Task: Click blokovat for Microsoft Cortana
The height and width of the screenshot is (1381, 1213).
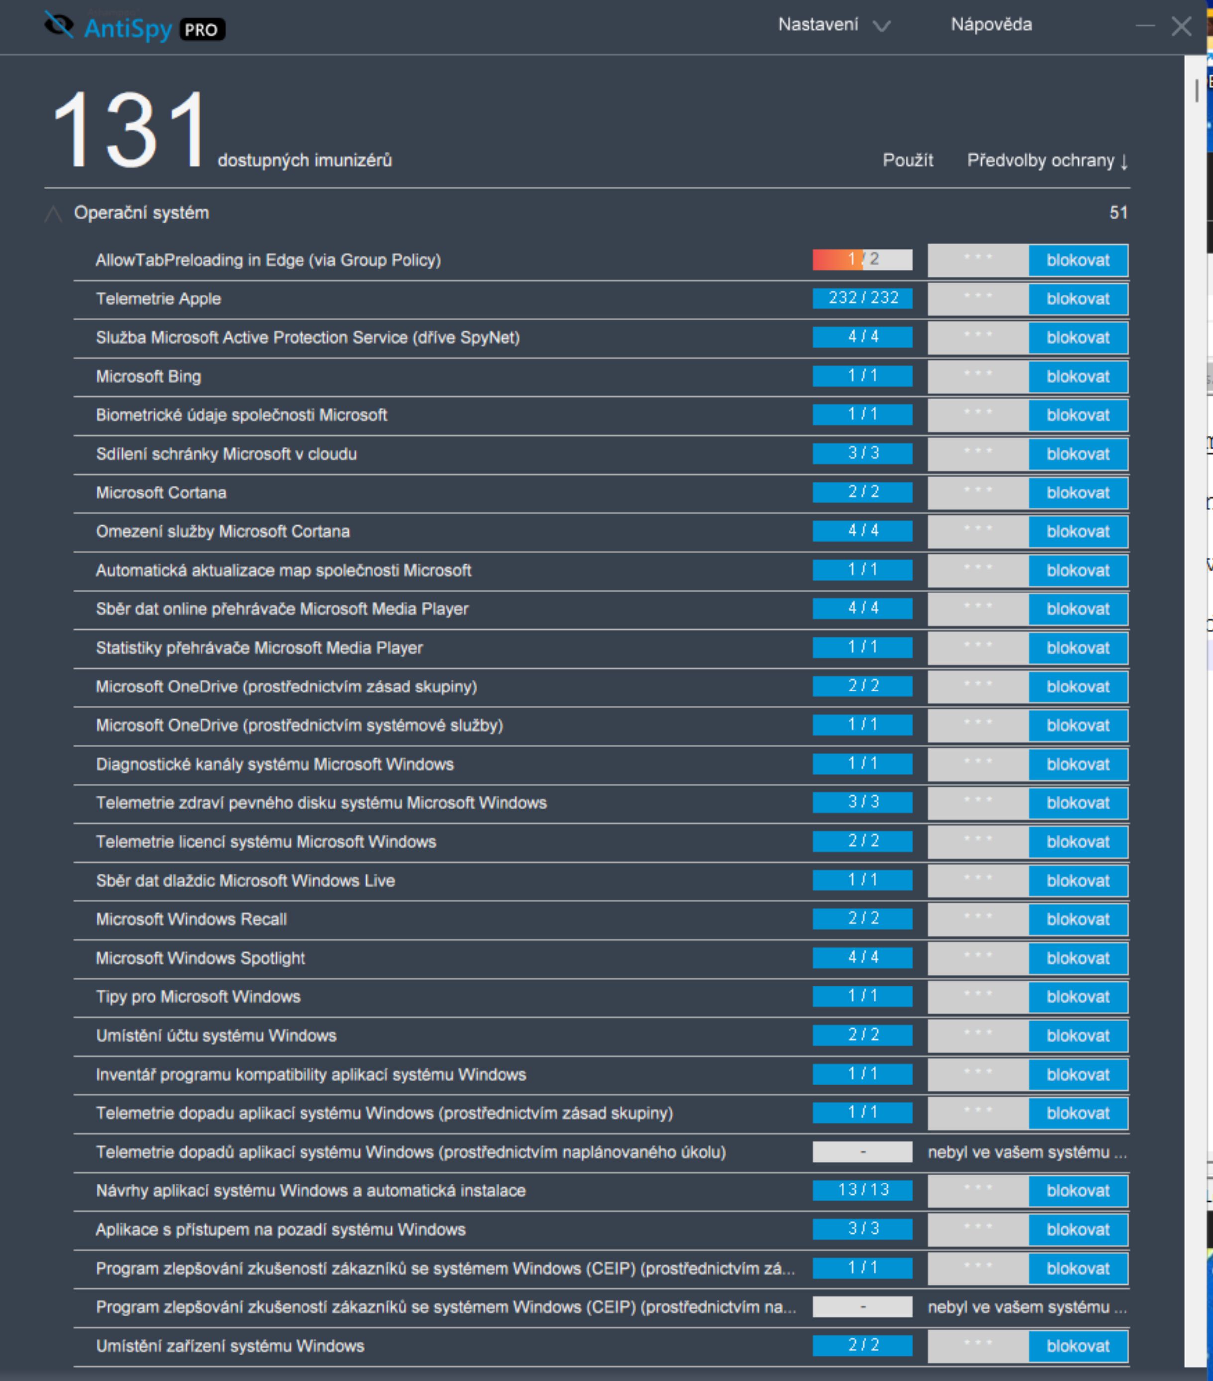Action: (x=1078, y=493)
